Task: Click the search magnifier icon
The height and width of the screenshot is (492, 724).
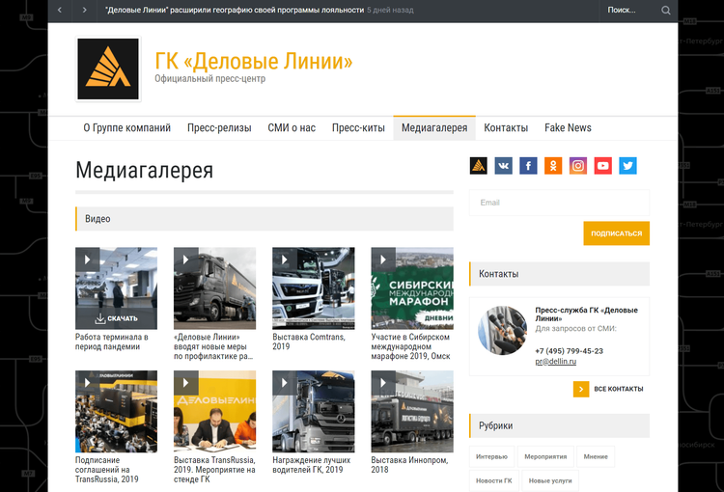Action: (665, 11)
